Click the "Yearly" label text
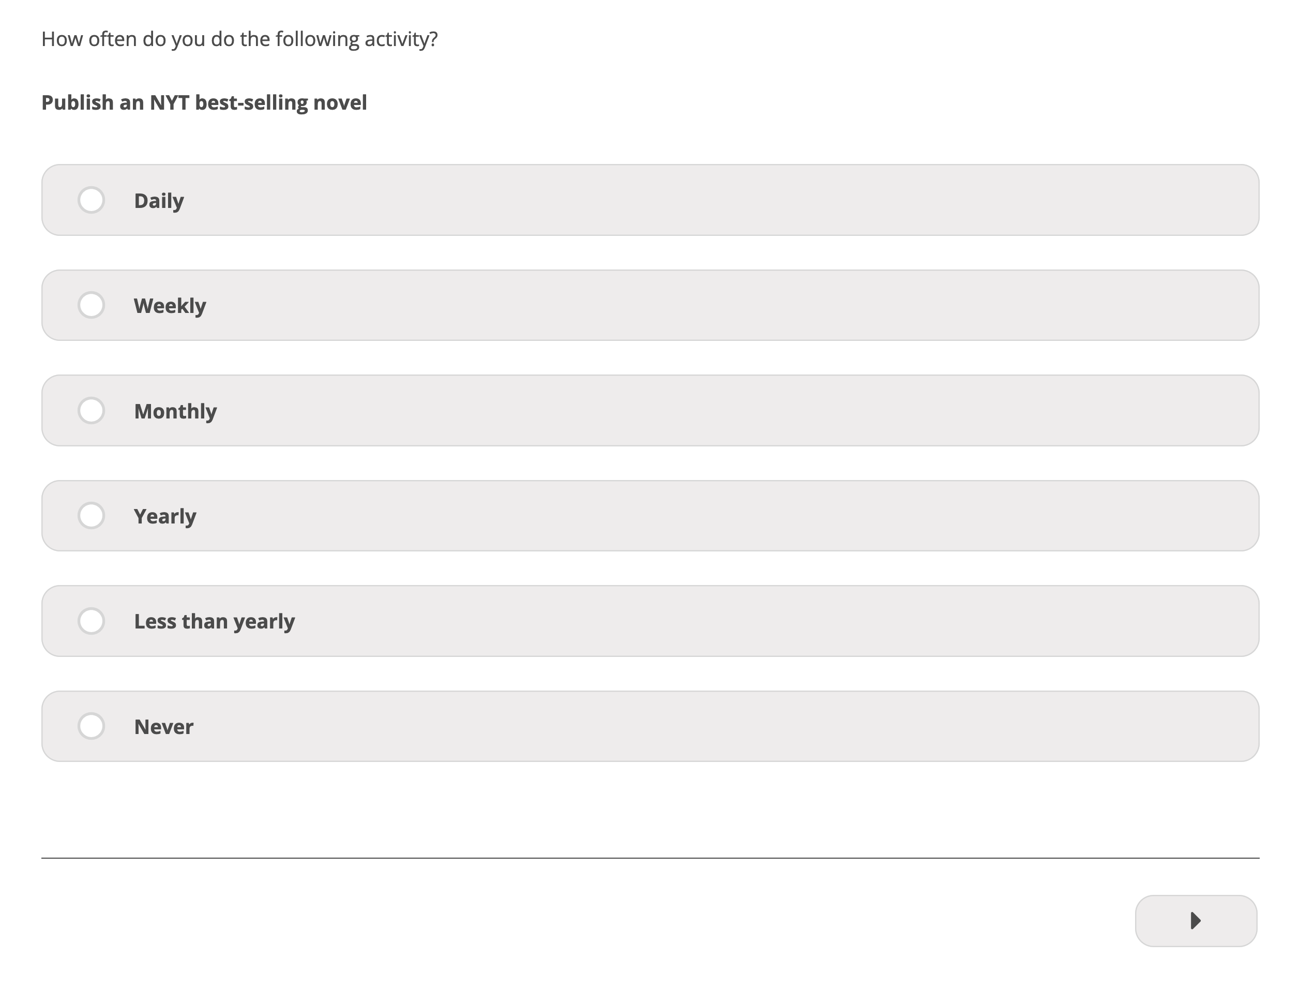Image resolution: width=1299 pixels, height=988 pixels. (165, 516)
